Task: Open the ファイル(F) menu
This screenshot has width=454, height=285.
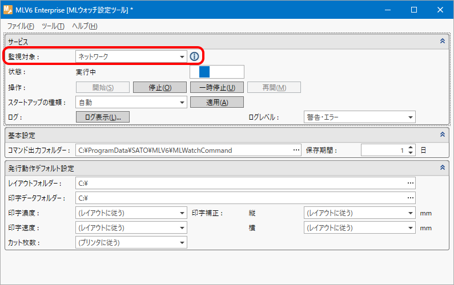Action: [21, 26]
